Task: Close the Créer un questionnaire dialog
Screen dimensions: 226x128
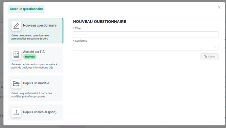Action: (x=219, y=7)
